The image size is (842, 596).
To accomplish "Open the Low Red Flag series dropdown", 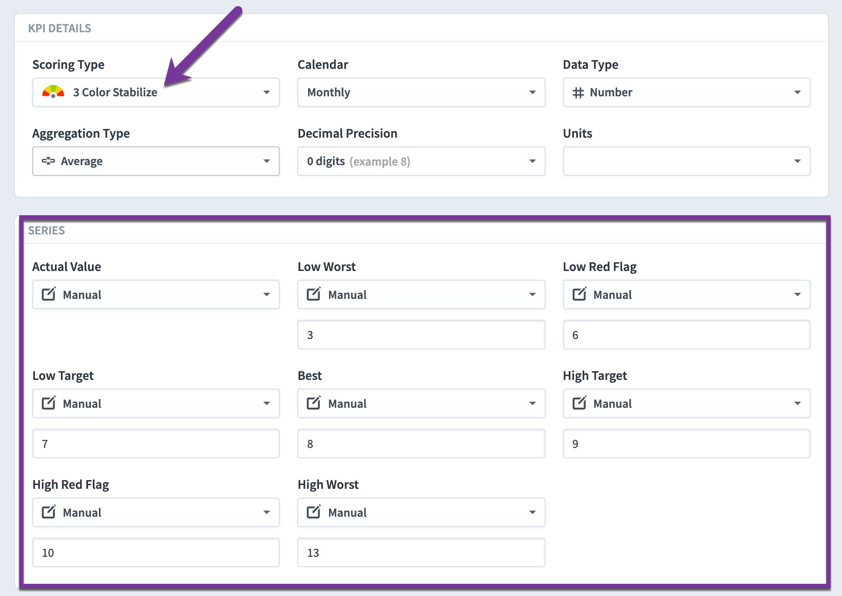I will (x=686, y=295).
